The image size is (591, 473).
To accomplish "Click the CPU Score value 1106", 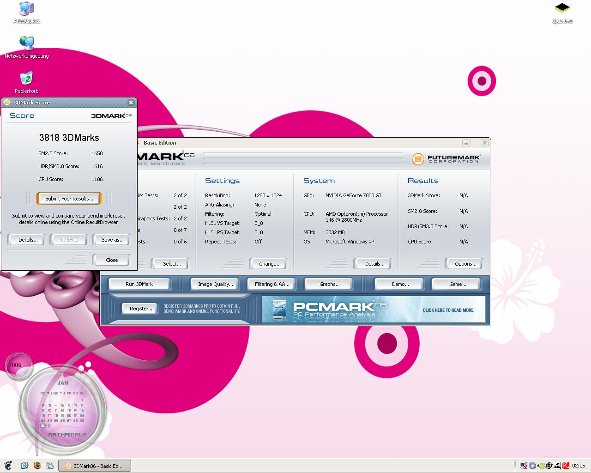I will click(97, 179).
